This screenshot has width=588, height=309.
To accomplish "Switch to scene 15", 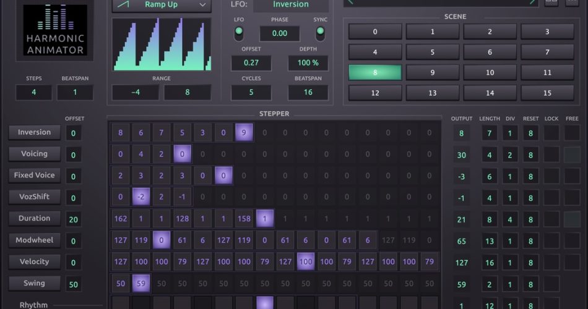I will pos(547,93).
